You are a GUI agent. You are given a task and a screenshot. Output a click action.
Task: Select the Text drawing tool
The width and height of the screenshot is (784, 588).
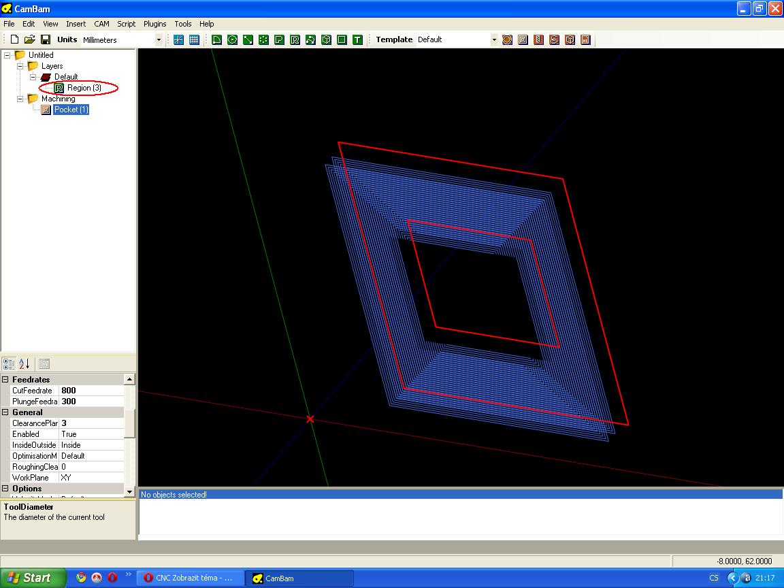coord(357,39)
